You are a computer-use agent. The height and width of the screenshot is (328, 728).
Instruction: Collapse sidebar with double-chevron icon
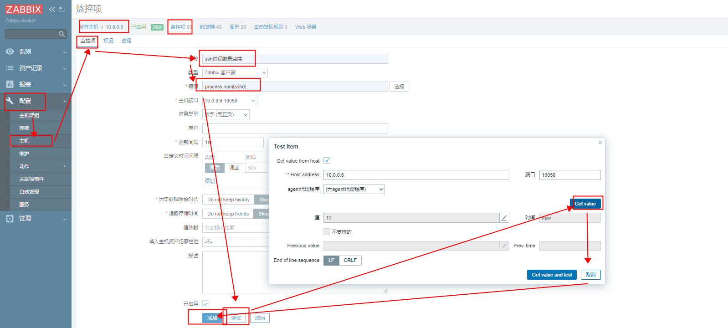coord(52,9)
